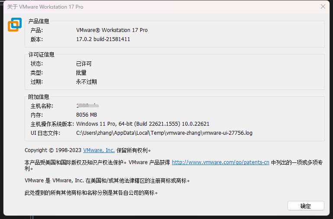Click the expiration value 永不过期
The height and width of the screenshot is (219, 333).
[x=86, y=82]
